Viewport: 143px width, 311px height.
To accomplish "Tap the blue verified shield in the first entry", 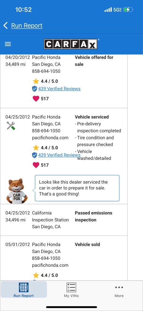I will pyautogui.click(x=34, y=89).
